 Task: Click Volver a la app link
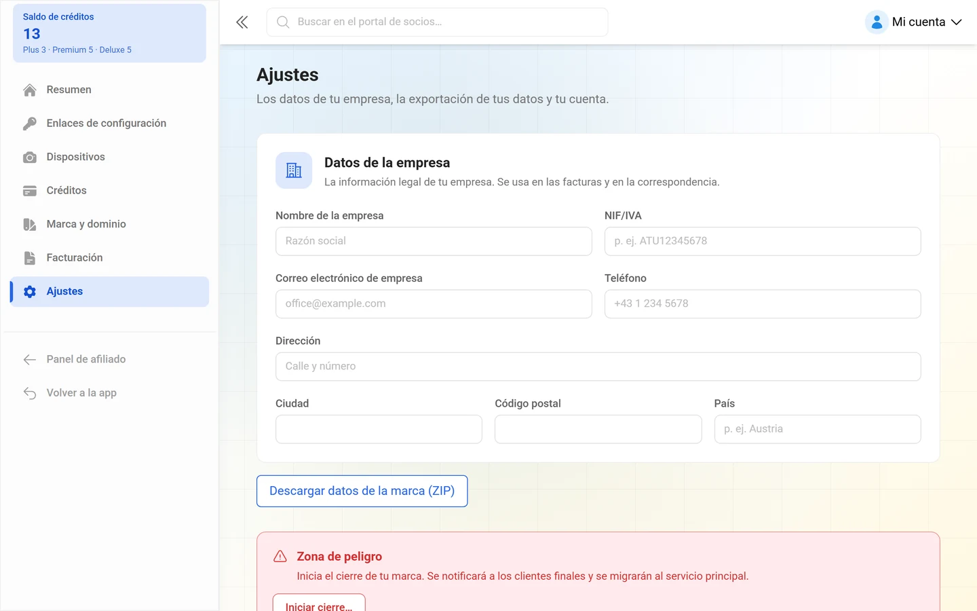pyautogui.click(x=109, y=393)
